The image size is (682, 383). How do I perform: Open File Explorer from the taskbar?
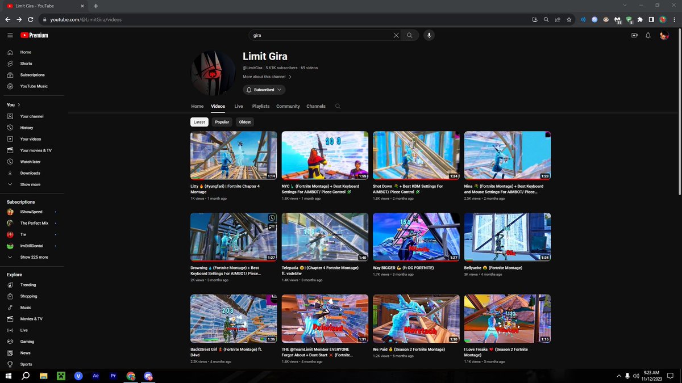(x=43, y=376)
